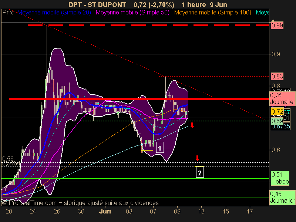Click the "0,6" price axis label
The height and width of the screenshot is (222, 296).
click(x=276, y=150)
